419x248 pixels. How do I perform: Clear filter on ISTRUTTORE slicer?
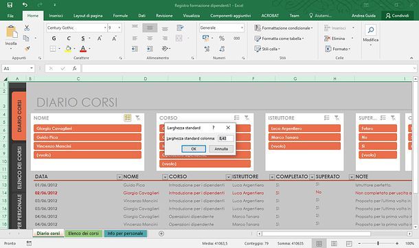337,118
